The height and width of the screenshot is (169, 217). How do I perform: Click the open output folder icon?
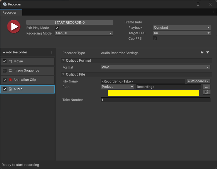(x=206, y=92)
